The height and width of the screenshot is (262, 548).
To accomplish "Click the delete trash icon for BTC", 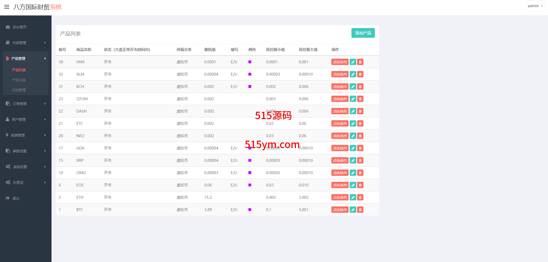I will coord(360,210).
